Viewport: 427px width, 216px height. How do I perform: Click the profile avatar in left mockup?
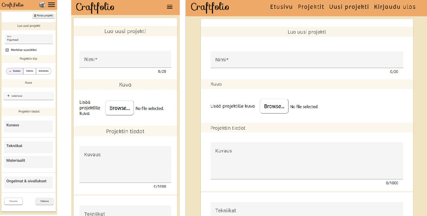tap(42, 5)
